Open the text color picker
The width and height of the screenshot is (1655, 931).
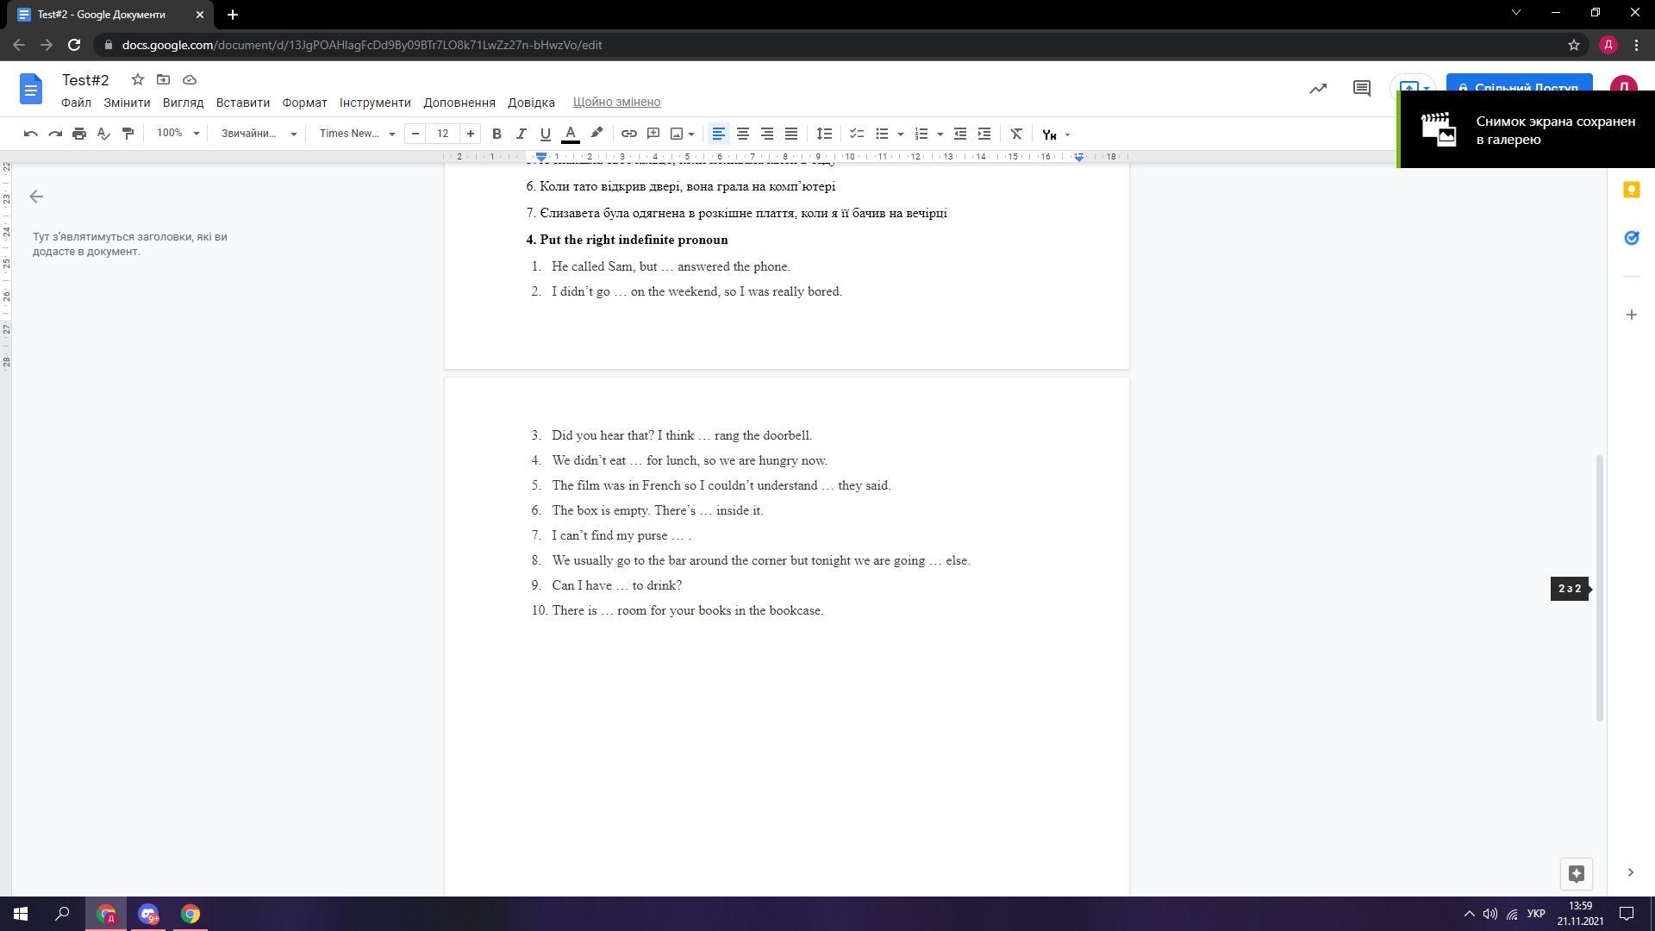pos(570,134)
